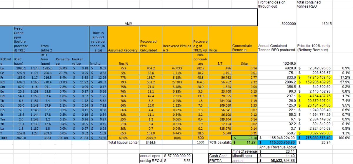Click the 'Rec %' subheader cell
This screenshot has height=164, width=353.
[123, 64]
